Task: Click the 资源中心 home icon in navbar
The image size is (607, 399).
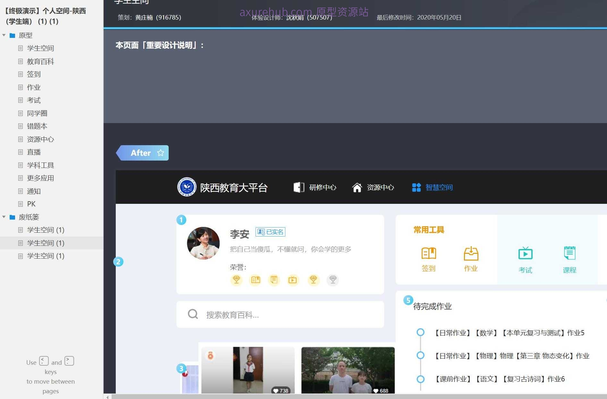Action: (x=357, y=187)
